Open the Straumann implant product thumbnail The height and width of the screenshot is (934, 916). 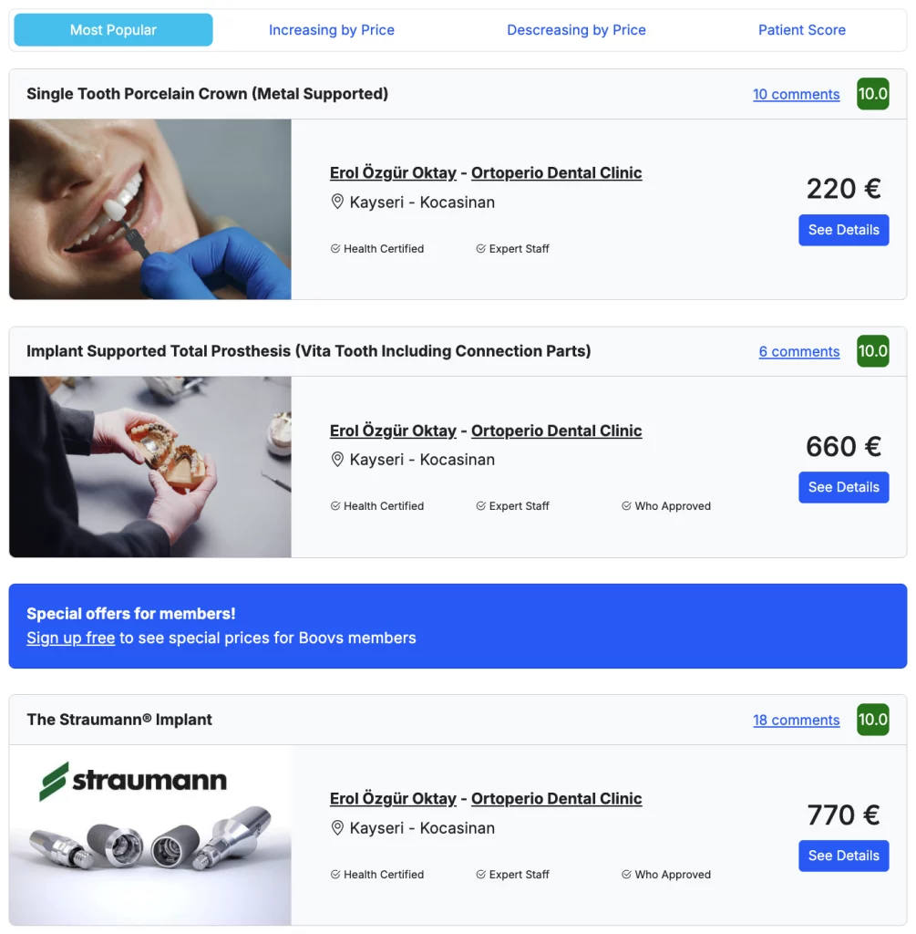[x=150, y=835]
